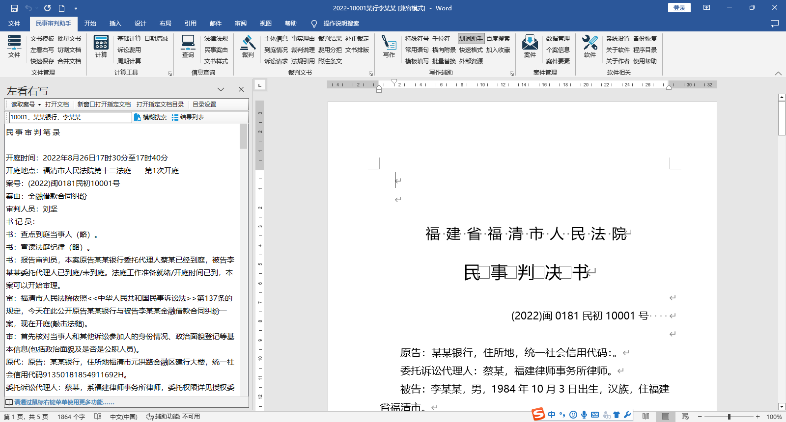This screenshot has width=786, height=422.
Task: Click the 模糊搜索 search icon button
Action: pyautogui.click(x=150, y=117)
